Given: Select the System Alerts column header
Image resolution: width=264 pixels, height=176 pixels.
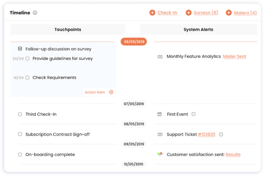Looking at the screenshot, I should [198, 29].
